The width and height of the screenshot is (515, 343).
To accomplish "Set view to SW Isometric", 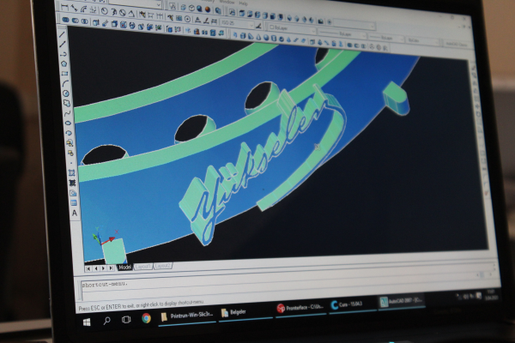I will tap(290, 18).
